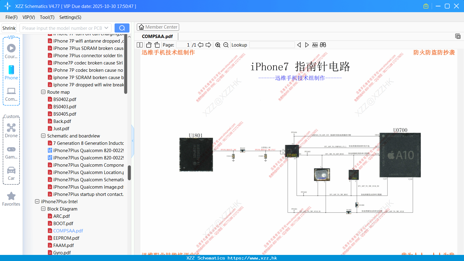Viewport: 464px width, 261px height.
Task: Collapse Schematic and boardview folder
Action: pyautogui.click(x=43, y=136)
